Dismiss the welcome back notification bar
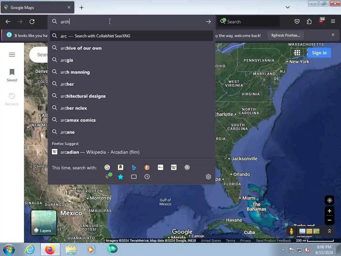This screenshot has height=256, width=341. (333, 35)
